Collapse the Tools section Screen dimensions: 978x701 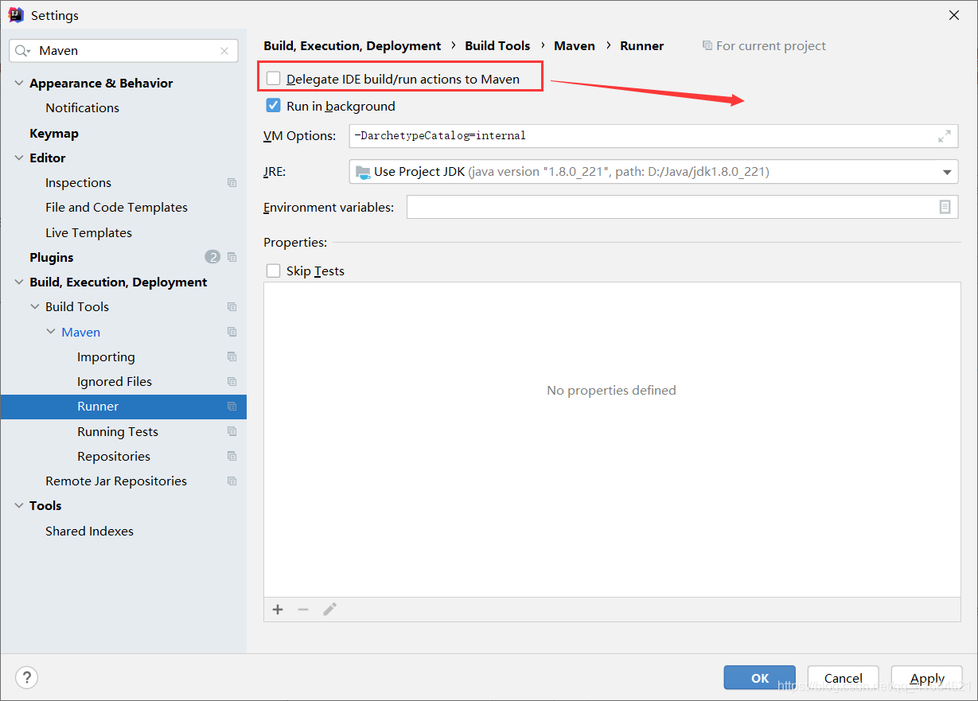coord(20,505)
